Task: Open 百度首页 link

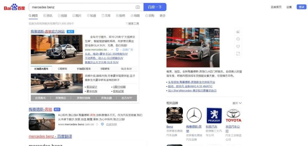Action: click(x=276, y=7)
